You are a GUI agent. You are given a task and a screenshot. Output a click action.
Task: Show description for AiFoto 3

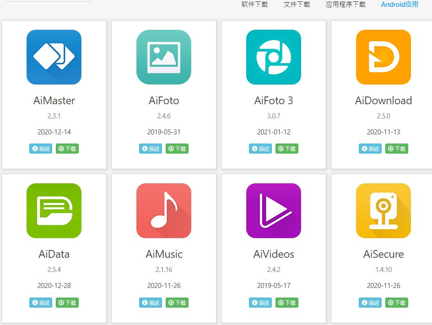pyautogui.click(x=260, y=149)
